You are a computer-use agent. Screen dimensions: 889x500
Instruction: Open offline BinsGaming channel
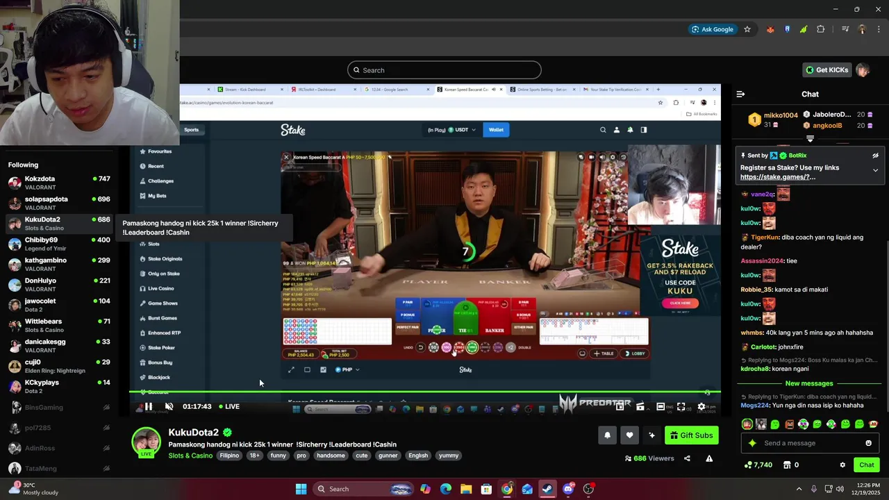[59, 408]
